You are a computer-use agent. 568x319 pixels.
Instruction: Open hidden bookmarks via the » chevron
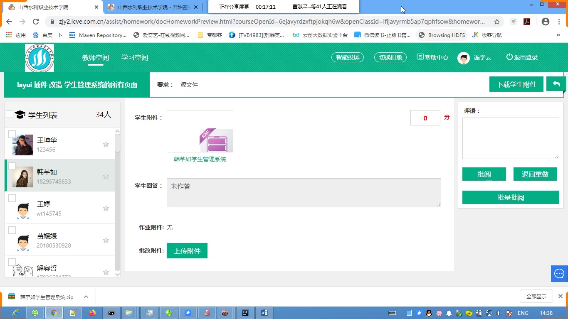coord(559,35)
